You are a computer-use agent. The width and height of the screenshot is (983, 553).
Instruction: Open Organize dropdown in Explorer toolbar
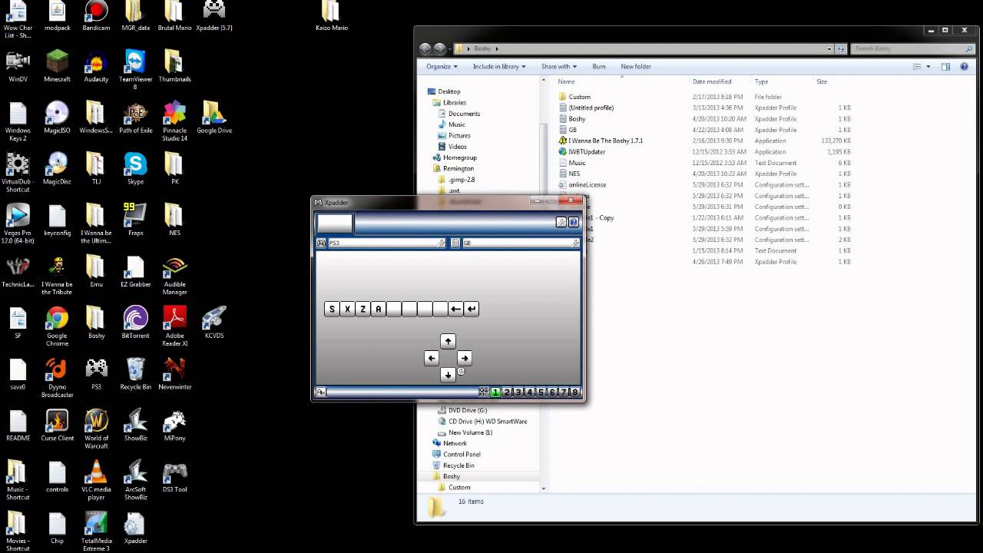click(442, 66)
